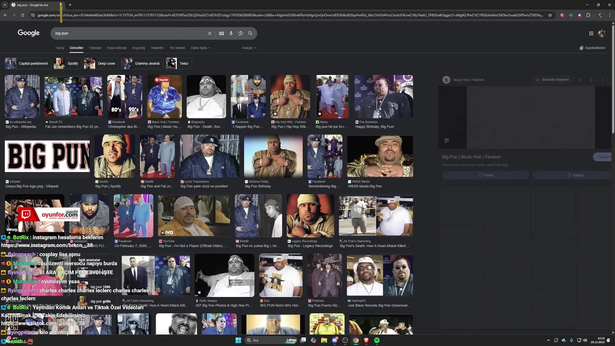Reload the page in Chrome
Viewport: 615px width, 346px height.
(x=22, y=15)
